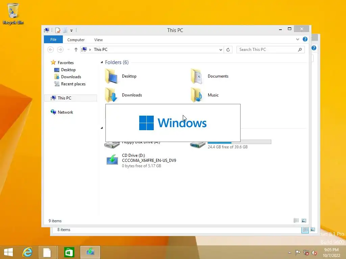
Task: Switch to the View ribbon tab
Action: coord(98,40)
